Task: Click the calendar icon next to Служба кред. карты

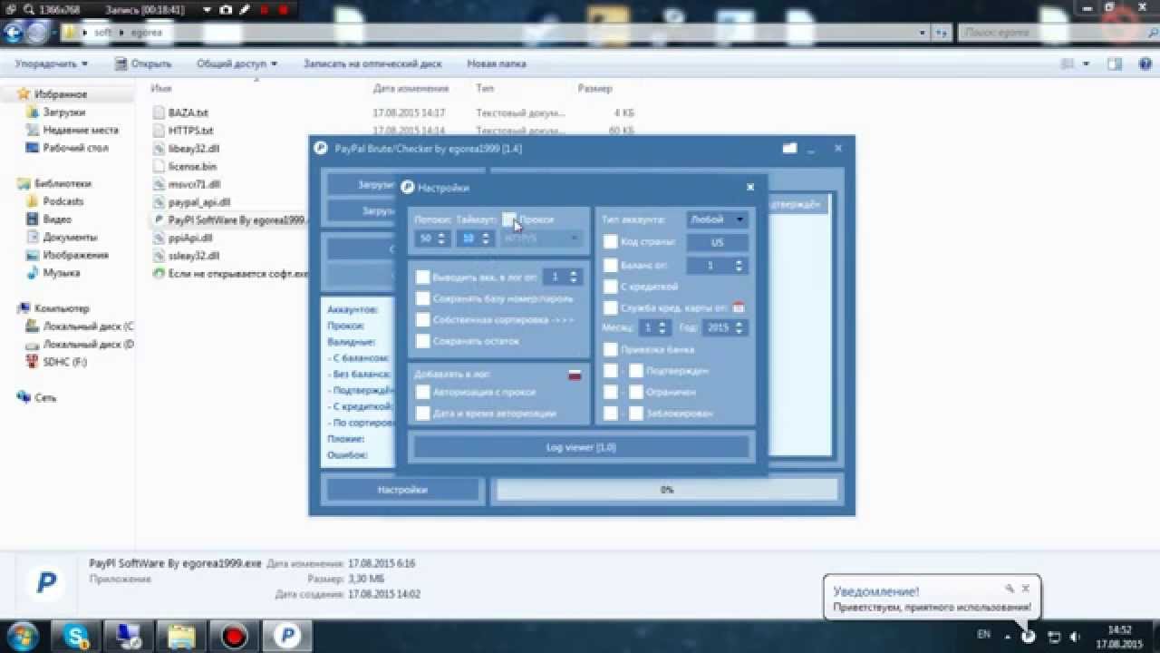Action: 739,308
